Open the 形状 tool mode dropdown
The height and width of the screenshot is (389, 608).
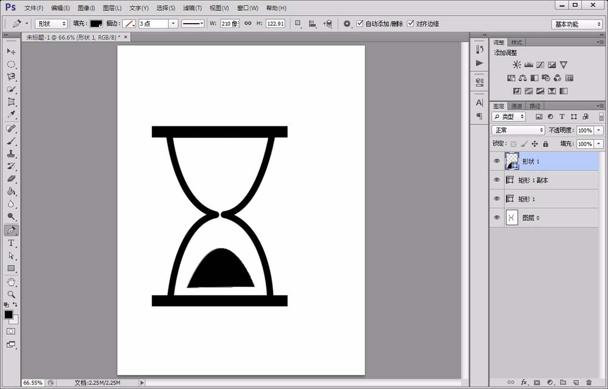[x=51, y=24]
